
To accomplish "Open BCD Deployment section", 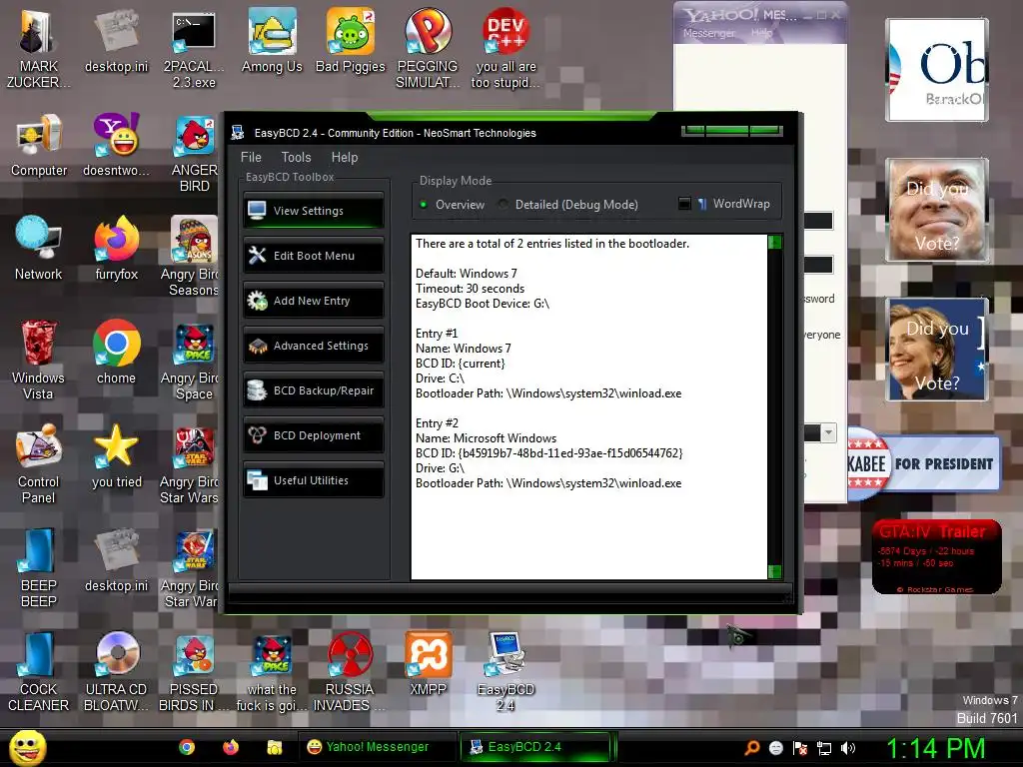I will [x=313, y=435].
